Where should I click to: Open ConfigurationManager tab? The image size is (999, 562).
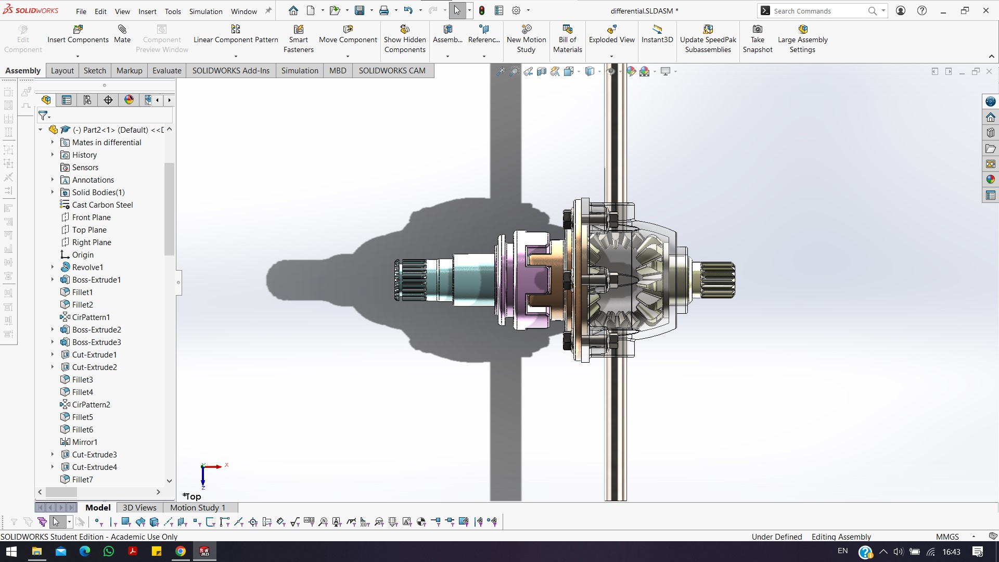(87, 100)
